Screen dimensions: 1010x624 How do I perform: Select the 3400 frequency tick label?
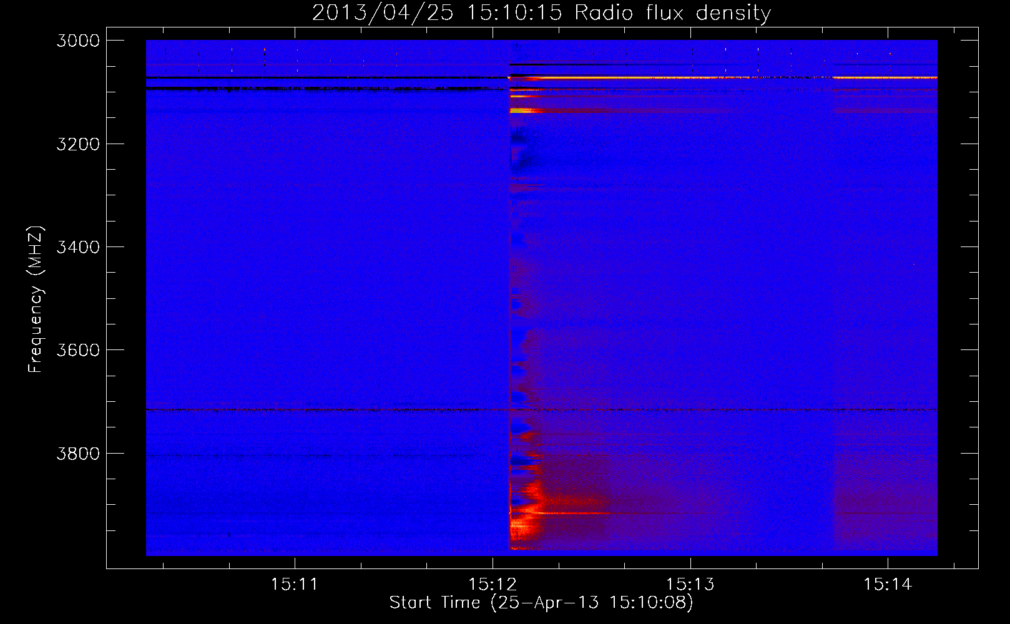(78, 247)
